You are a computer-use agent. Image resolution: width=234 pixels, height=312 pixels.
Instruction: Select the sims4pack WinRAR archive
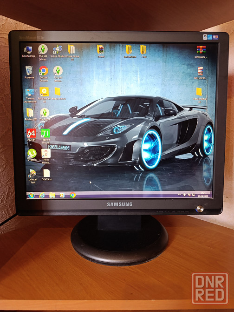click(201, 52)
